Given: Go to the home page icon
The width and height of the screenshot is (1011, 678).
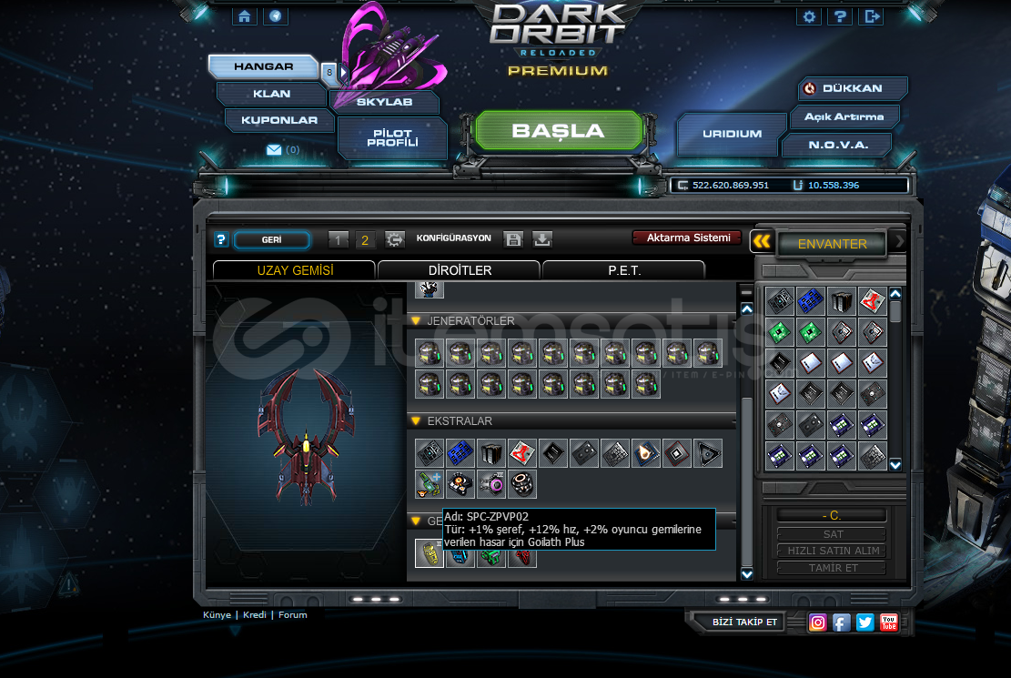Looking at the screenshot, I should [245, 16].
